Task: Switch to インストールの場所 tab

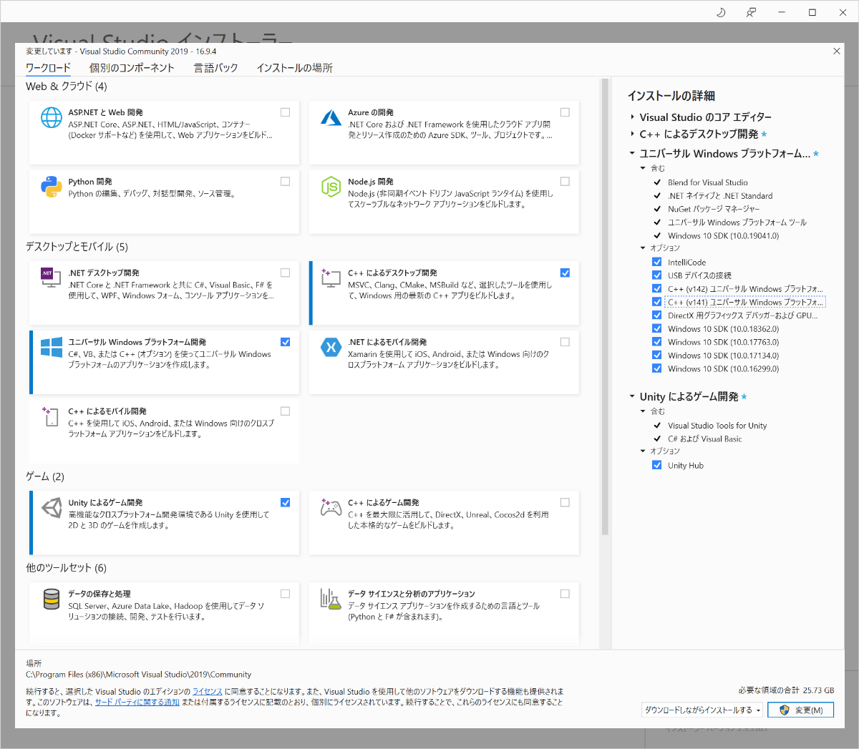Action: (x=294, y=68)
